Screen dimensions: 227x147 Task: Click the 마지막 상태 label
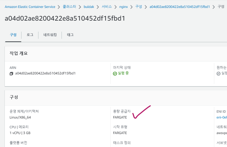(x=122, y=67)
